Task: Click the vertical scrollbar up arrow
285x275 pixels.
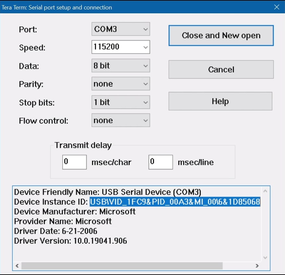Action: coord(265,191)
